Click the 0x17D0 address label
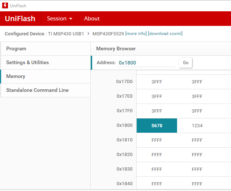This screenshot has width=231, height=191. [124, 82]
